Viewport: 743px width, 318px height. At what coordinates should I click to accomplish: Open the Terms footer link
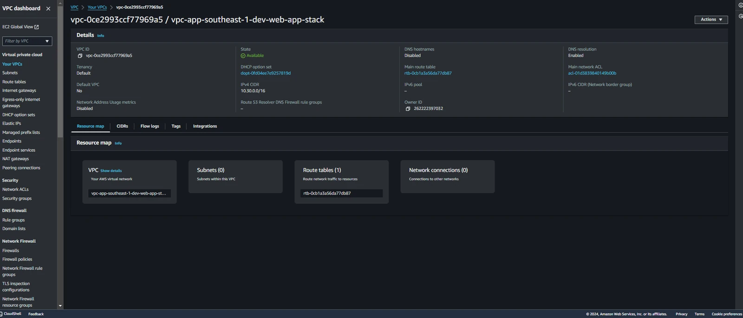pos(699,314)
